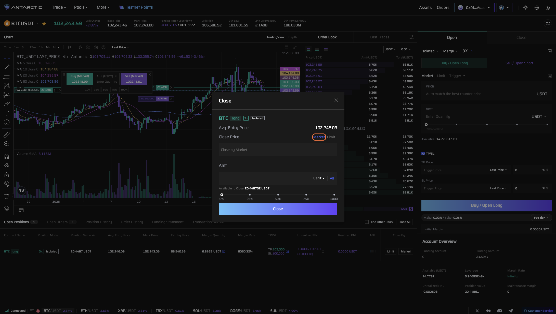
Task: Open Last Price chart dropdown
Action: click(x=120, y=47)
